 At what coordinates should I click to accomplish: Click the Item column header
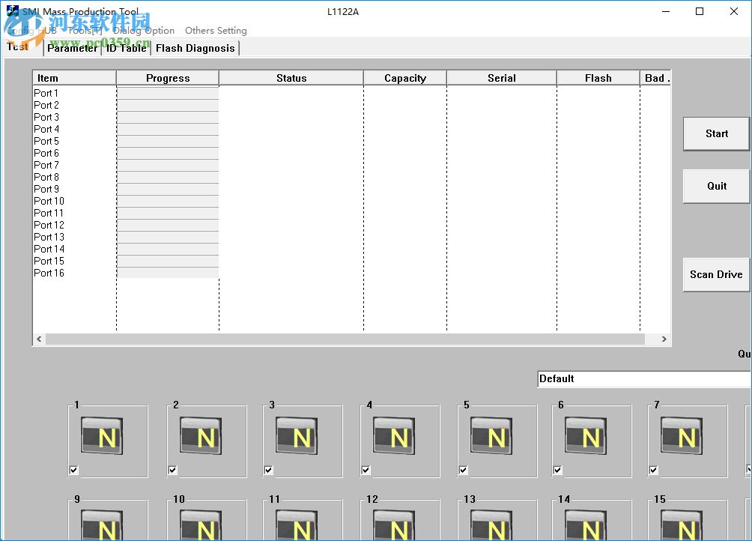pyautogui.click(x=74, y=78)
